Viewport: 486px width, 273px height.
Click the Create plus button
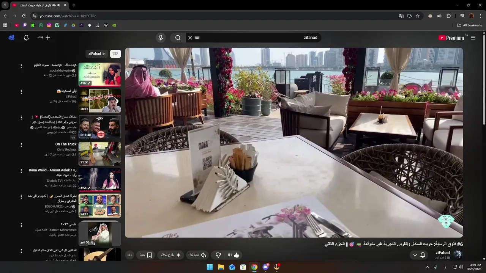[44, 38]
